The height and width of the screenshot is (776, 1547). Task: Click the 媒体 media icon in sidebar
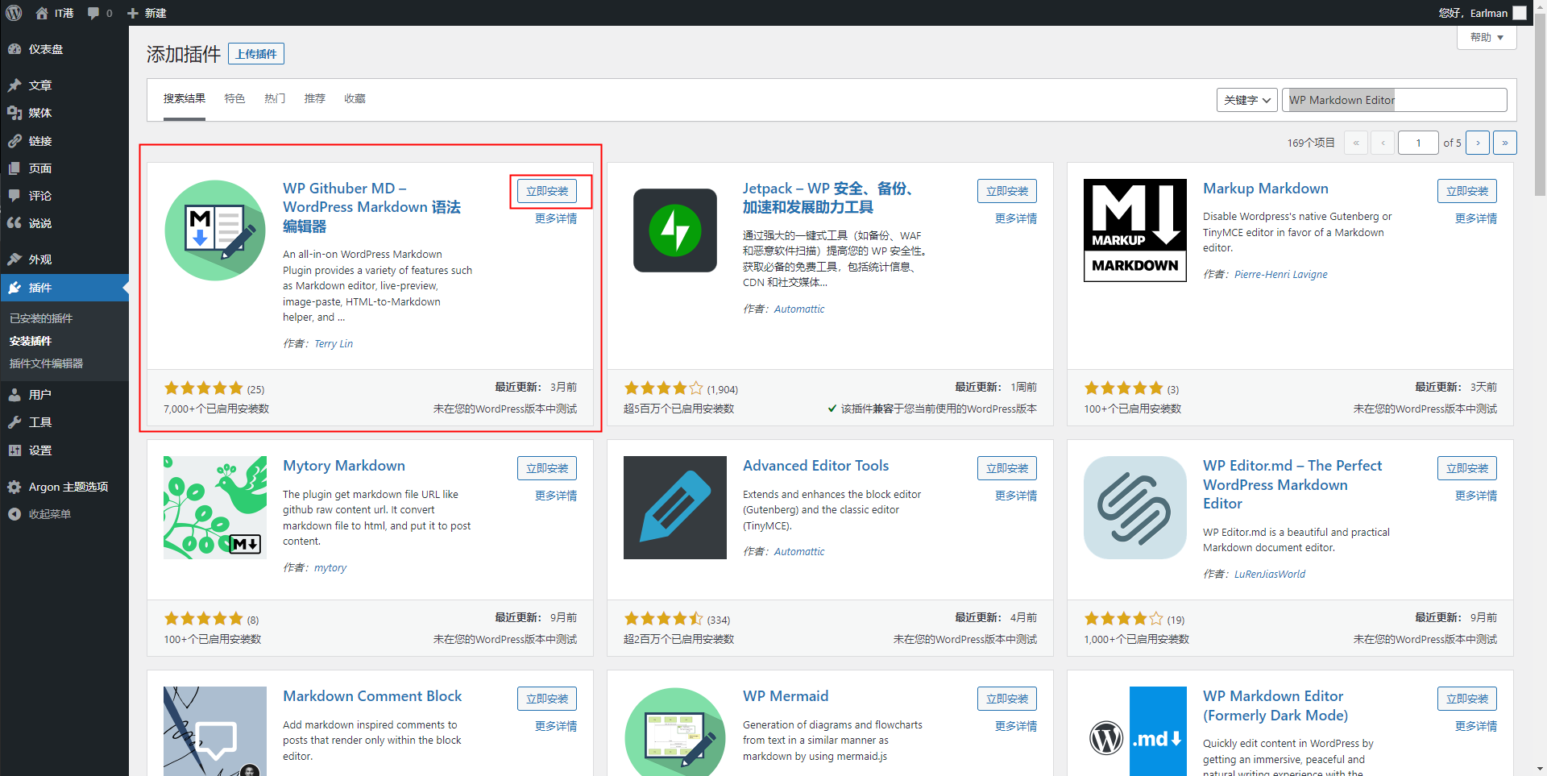tap(15, 113)
